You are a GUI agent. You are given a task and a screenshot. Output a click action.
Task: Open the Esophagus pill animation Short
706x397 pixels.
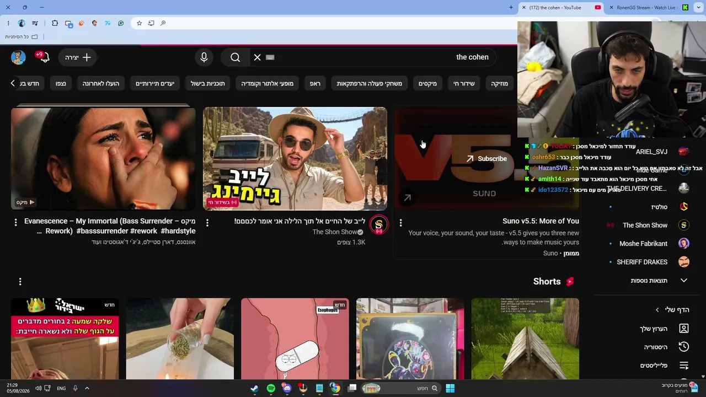[295, 339]
